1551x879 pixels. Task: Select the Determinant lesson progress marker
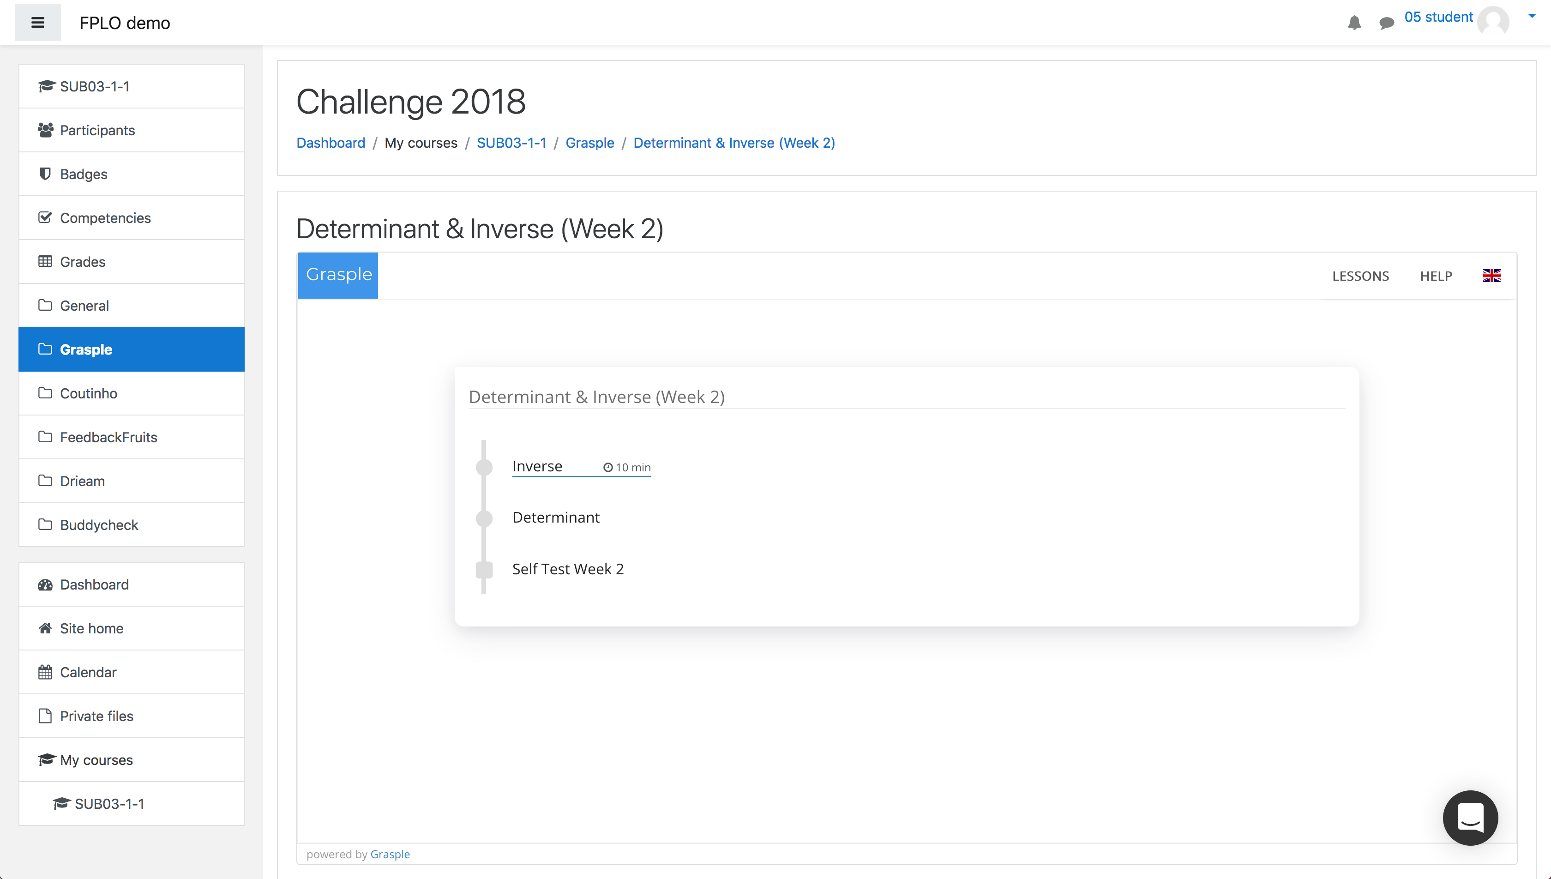[484, 518]
